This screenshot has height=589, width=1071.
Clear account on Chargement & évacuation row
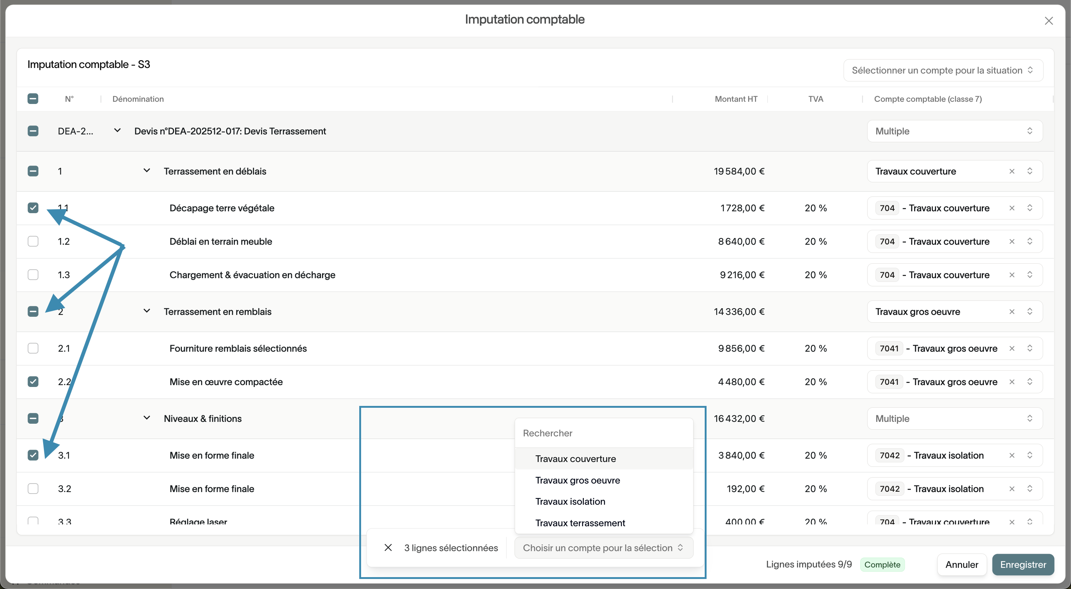point(1011,275)
